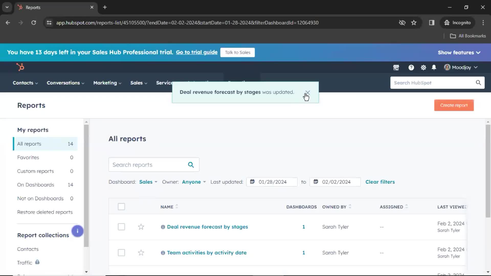Image resolution: width=491 pixels, height=276 pixels.
Task: Open the browser side panel icon
Action: 432,23
